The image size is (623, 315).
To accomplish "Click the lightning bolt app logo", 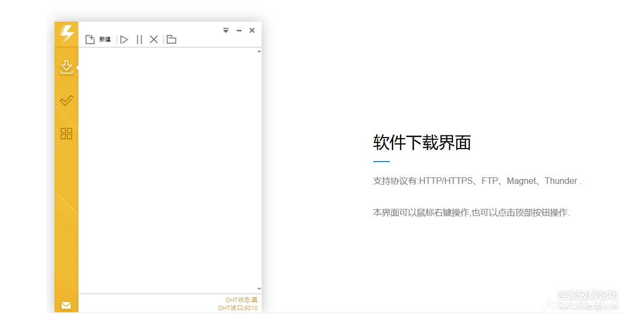I will pyautogui.click(x=66, y=34).
